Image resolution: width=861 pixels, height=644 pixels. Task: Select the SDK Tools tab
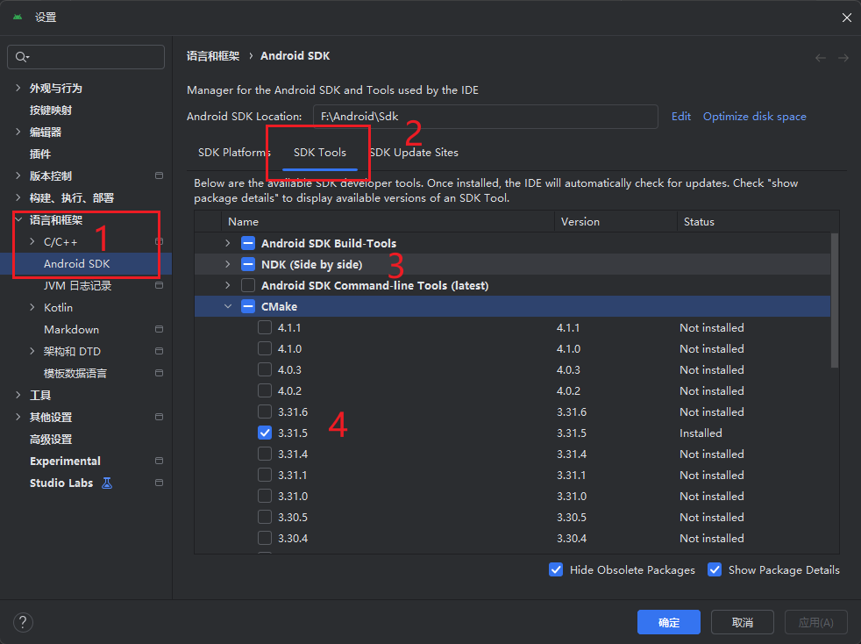point(319,152)
